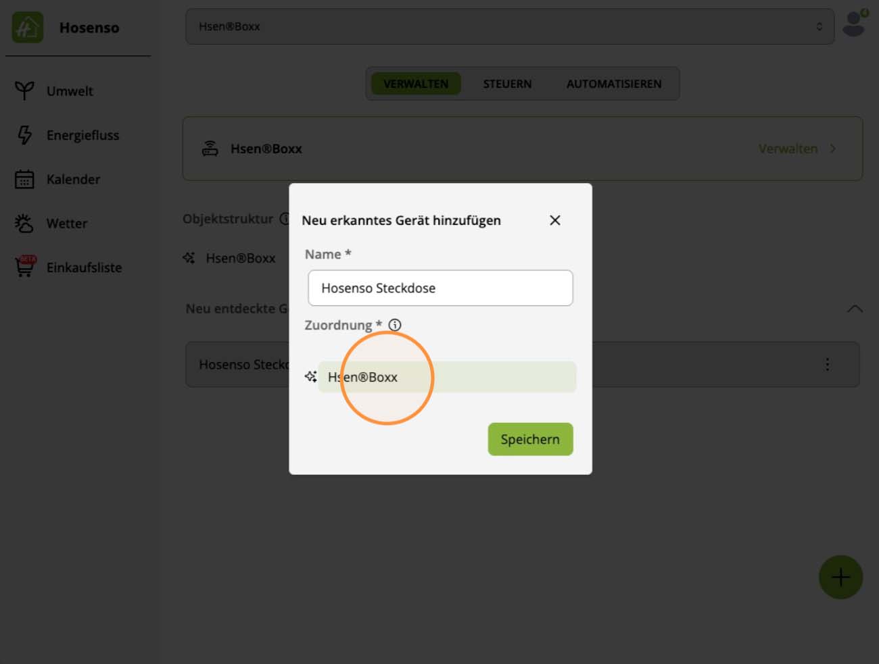The width and height of the screenshot is (879, 664).
Task: Switch to the STEUERN tab
Action: (507, 84)
